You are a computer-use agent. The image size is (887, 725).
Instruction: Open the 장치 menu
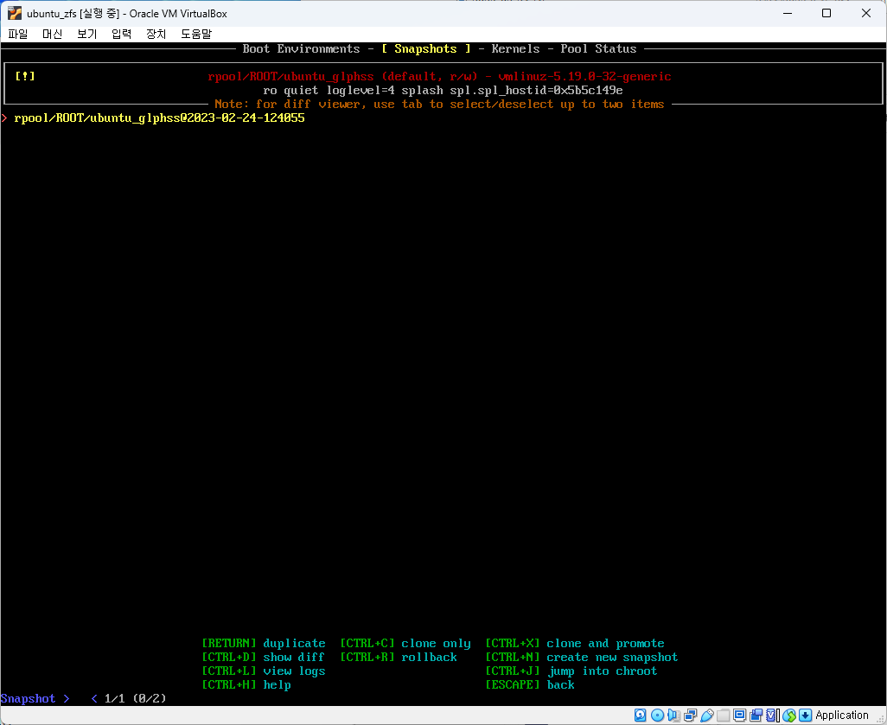[x=156, y=34]
